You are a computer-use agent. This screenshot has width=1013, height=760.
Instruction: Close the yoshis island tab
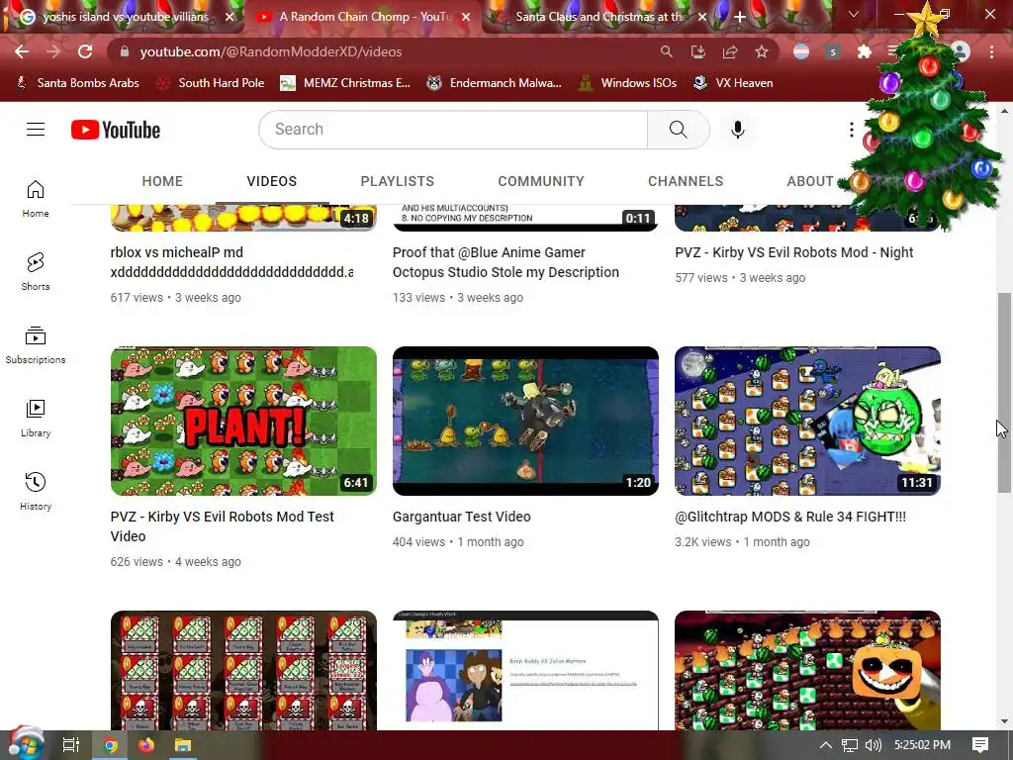tap(230, 18)
